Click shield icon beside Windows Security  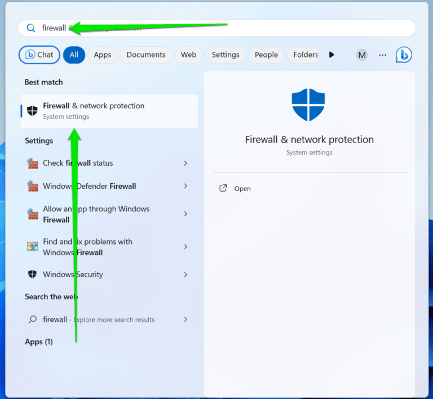coord(32,274)
